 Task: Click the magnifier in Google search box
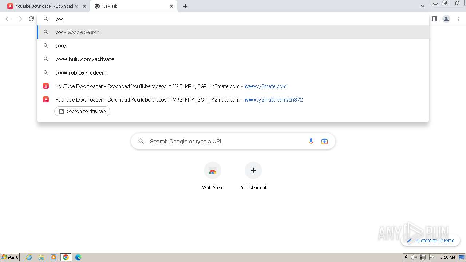[x=141, y=141]
